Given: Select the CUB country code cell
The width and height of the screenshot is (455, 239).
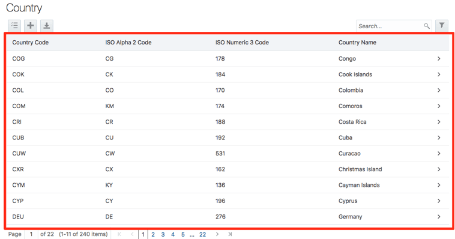Looking at the screenshot, I should point(18,138).
